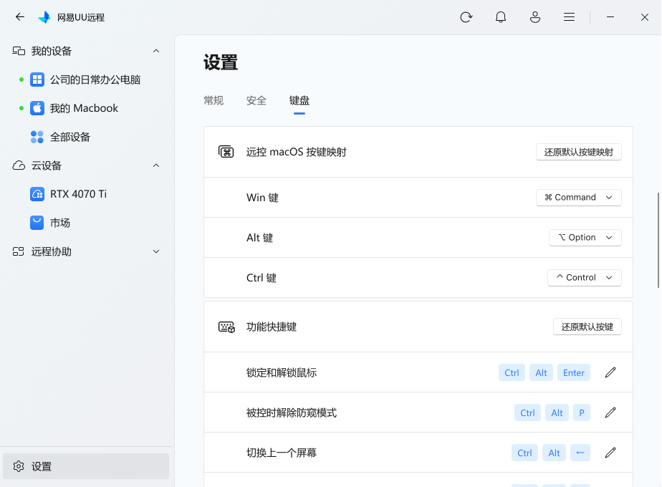Edit the 锁定和解锁鼠标 shortcut with the pencil icon
Screen dimensions: 662x487
(610, 372)
